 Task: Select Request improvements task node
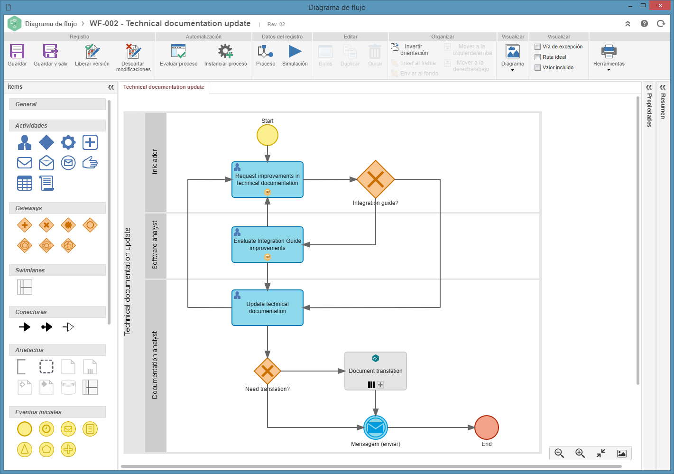pos(268,180)
